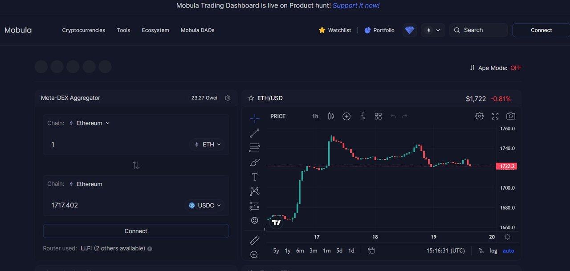Collapse the drawing toolbar panel arrow

[265, 229]
